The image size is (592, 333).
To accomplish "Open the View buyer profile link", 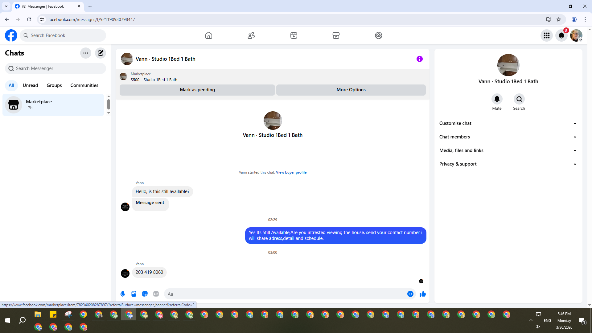I will click(291, 172).
